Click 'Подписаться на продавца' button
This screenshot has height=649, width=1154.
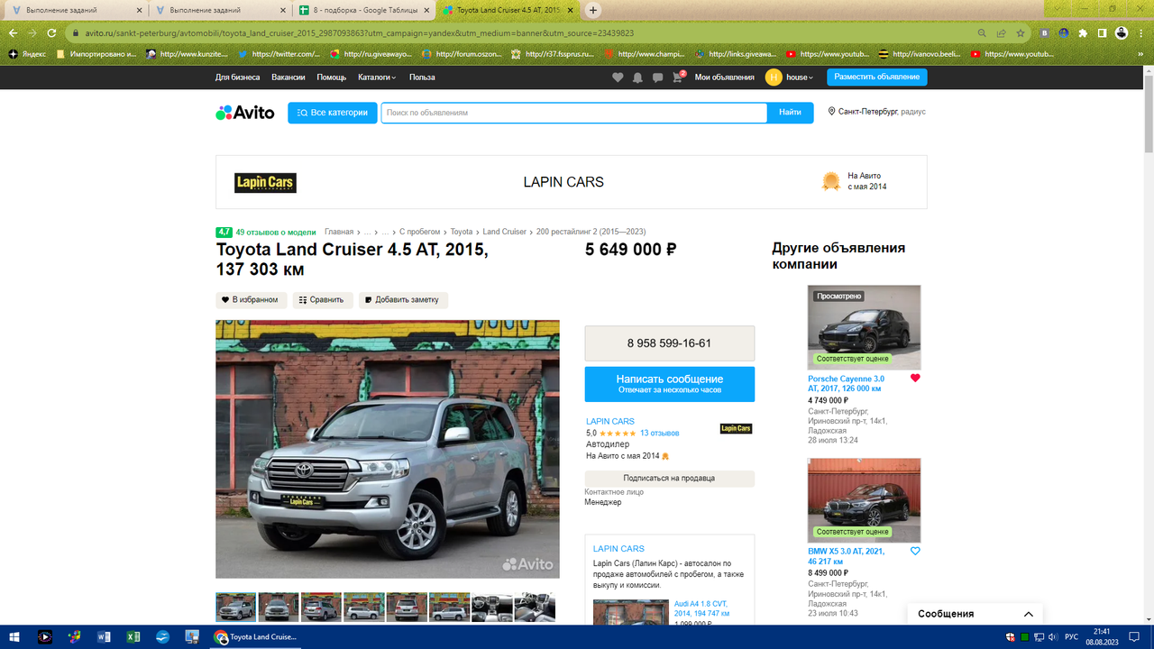point(670,479)
